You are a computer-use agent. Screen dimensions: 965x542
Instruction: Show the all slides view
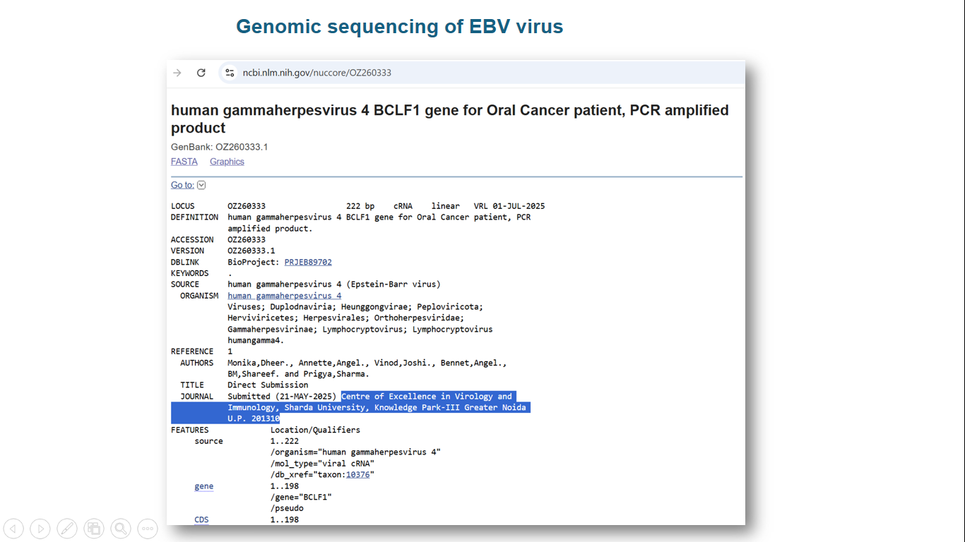tap(94, 528)
